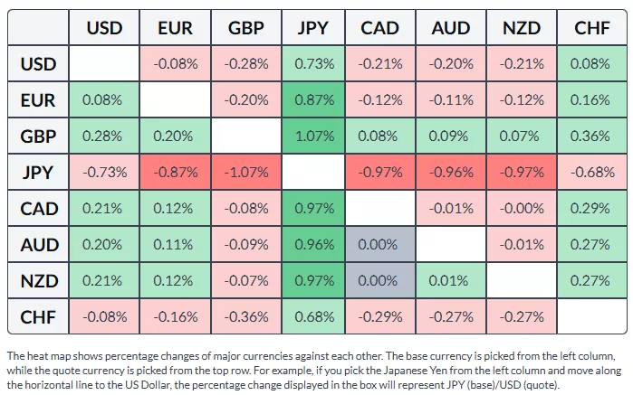This screenshot has height=395, width=633.
Task: Select the NZD/AUD 0.01% cell
Action: pyautogui.click(x=450, y=281)
